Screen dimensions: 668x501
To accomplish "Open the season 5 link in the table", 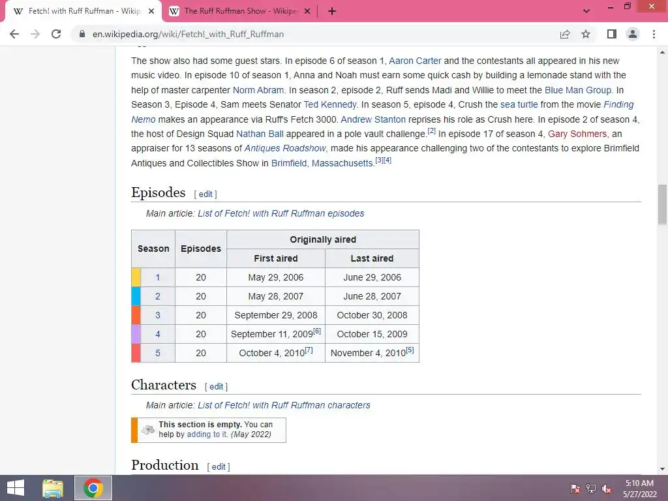I will (158, 353).
